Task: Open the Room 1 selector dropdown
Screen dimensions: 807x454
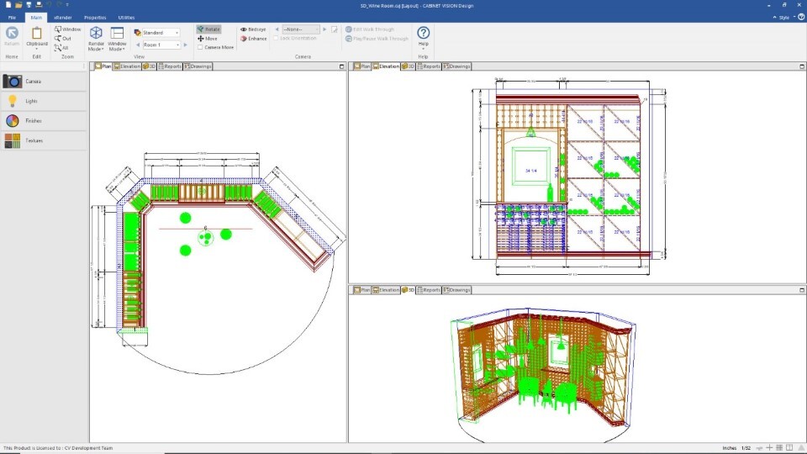Action: click(x=161, y=45)
